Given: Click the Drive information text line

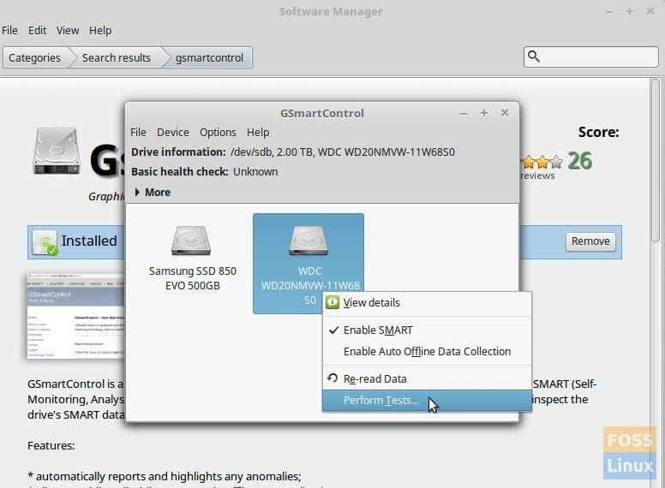Looking at the screenshot, I should pos(292,152).
